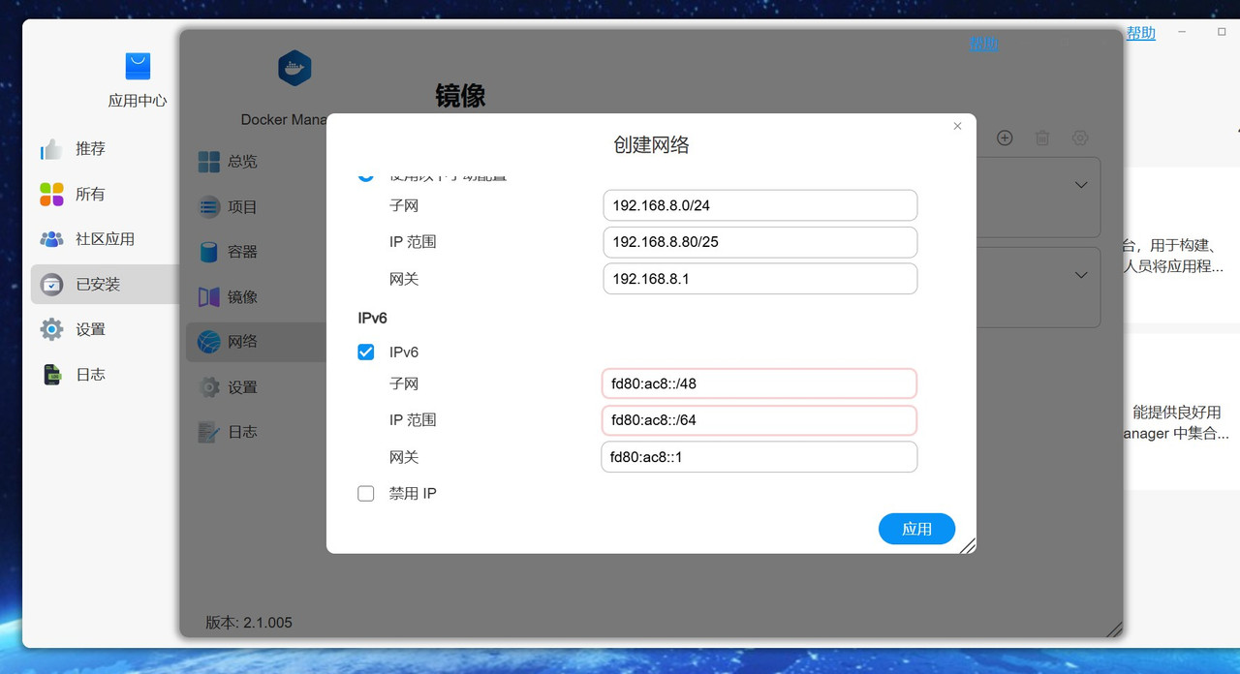Expand the first image card chevron
The width and height of the screenshot is (1240, 674).
point(1081,185)
